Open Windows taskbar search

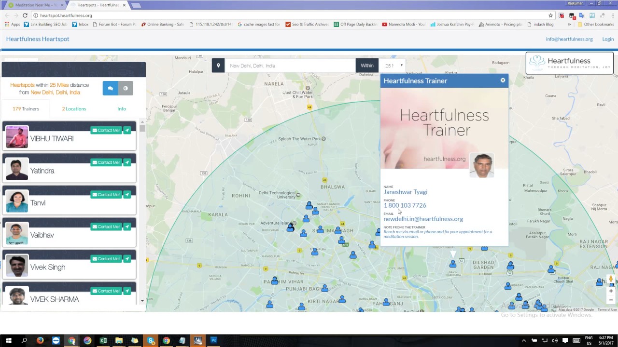pos(24,341)
